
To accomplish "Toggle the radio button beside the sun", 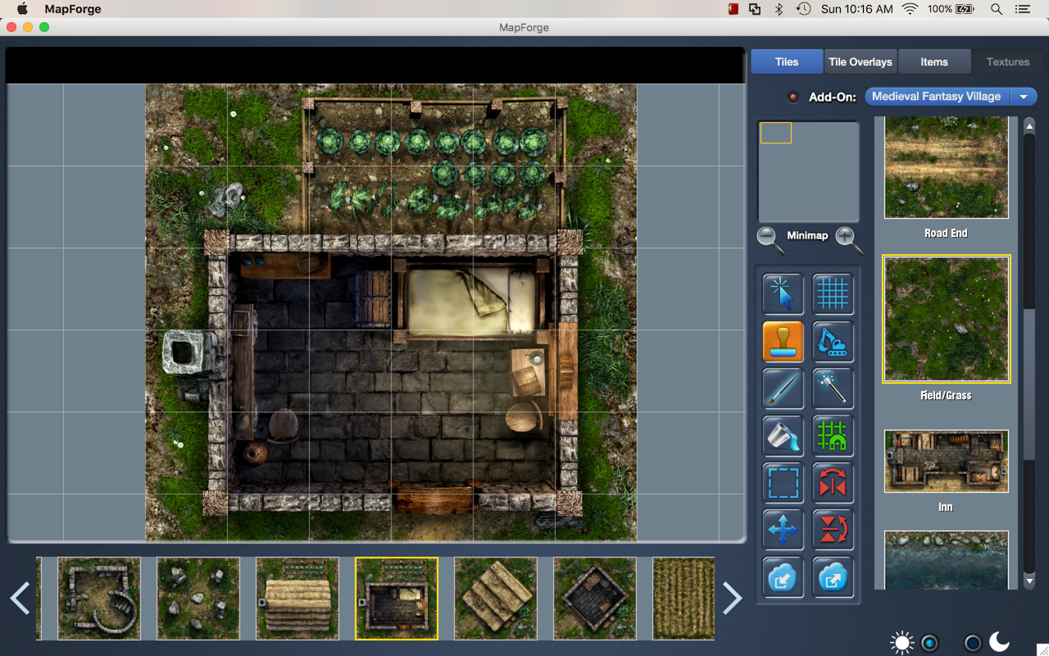I will [929, 643].
